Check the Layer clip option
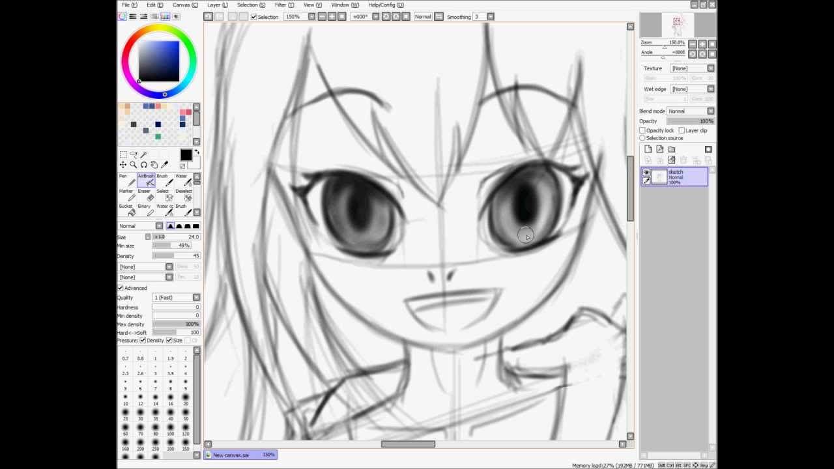Viewport: 834px width, 469px height. coord(682,130)
